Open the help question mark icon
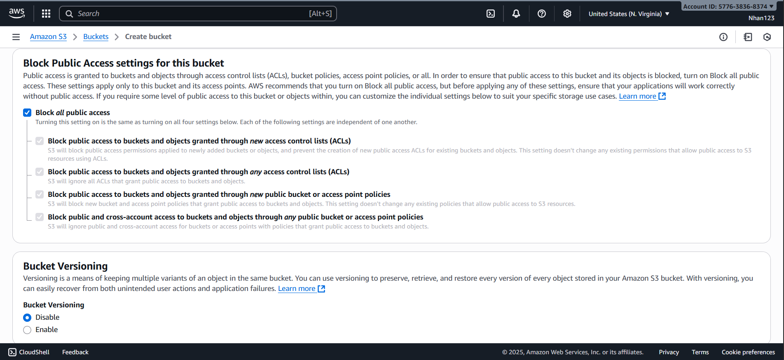 [x=542, y=14]
